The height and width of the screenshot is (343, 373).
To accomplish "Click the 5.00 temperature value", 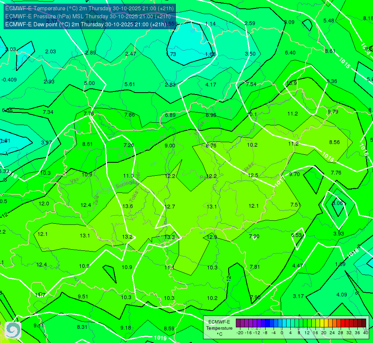I will (90, 83).
